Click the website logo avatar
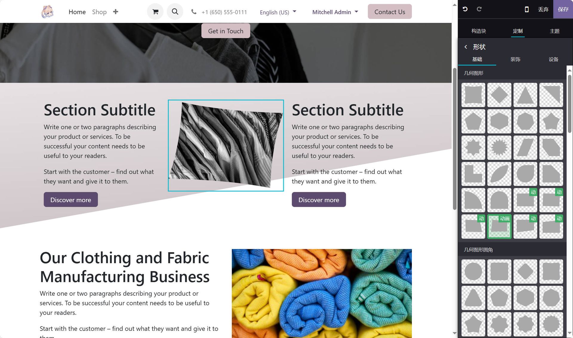Viewport: 573px width, 338px height. tap(47, 12)
